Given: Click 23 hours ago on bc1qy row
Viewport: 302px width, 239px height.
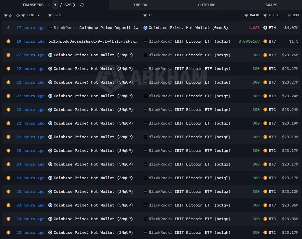Looking at the screenshot, I should point(30,205).
